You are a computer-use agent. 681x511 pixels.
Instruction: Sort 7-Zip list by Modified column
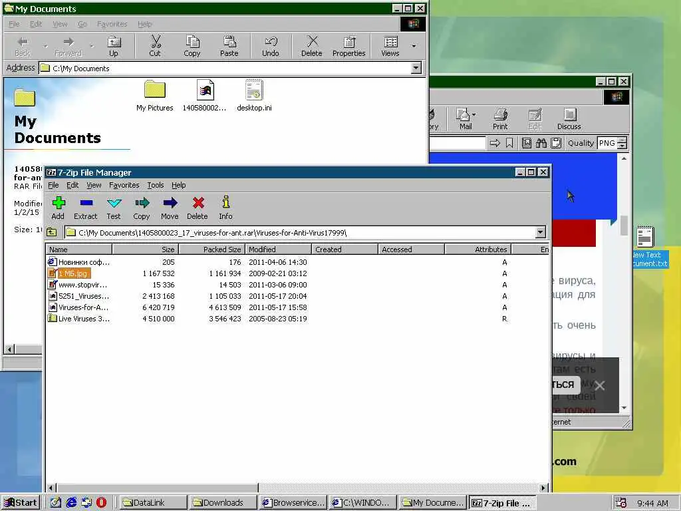279,250
